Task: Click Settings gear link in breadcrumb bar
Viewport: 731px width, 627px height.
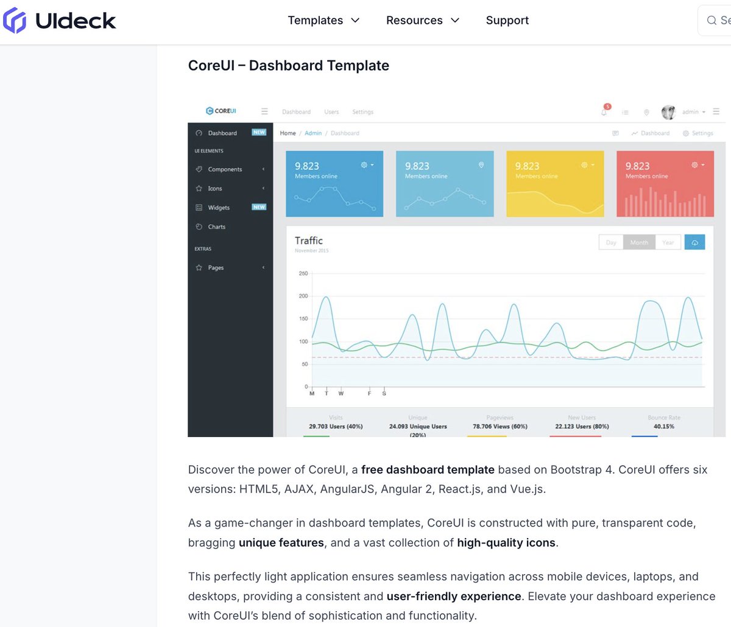Action: point(698,133)
